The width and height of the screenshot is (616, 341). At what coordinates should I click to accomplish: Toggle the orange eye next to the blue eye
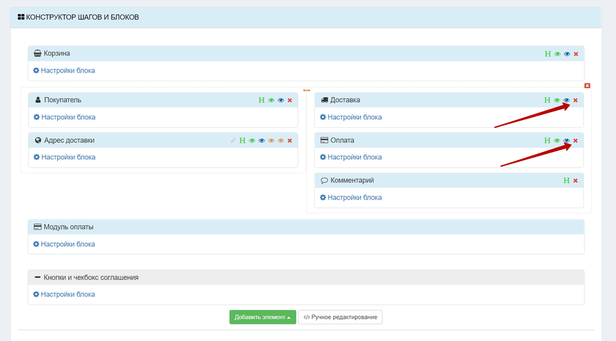click(x=271, y=140)
